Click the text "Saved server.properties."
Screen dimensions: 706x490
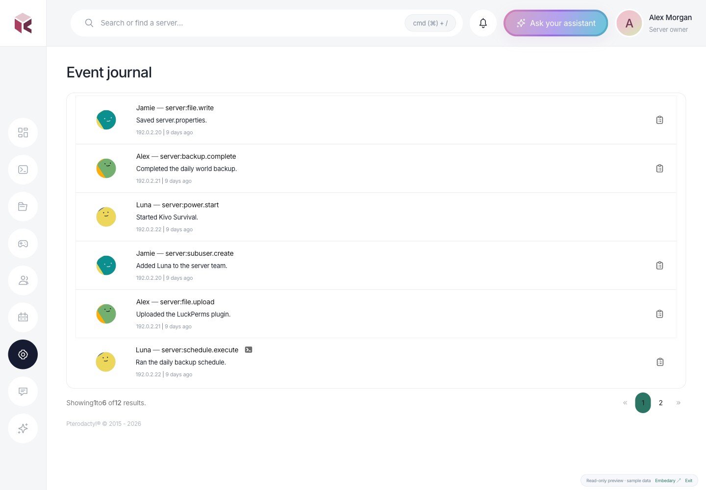click(x=172, y=120)
